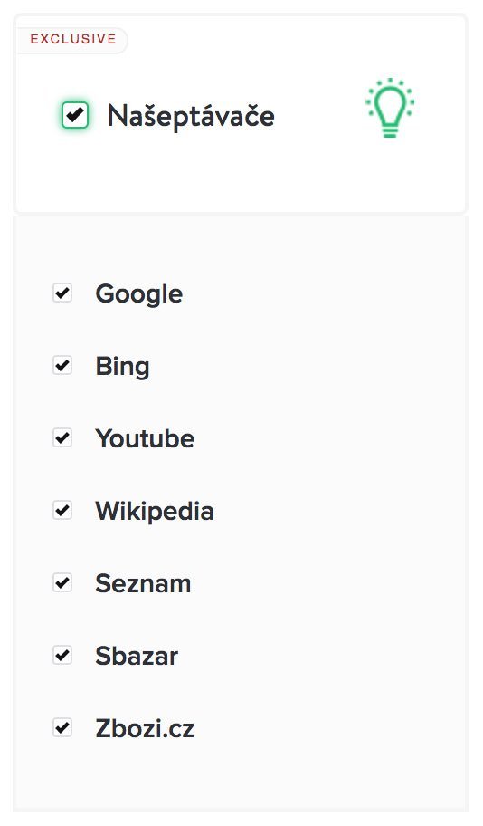The height and width of the screenshot is (826, 483).
Task: Toggle the Našeptávače checkbox
Action: [75, 114]
